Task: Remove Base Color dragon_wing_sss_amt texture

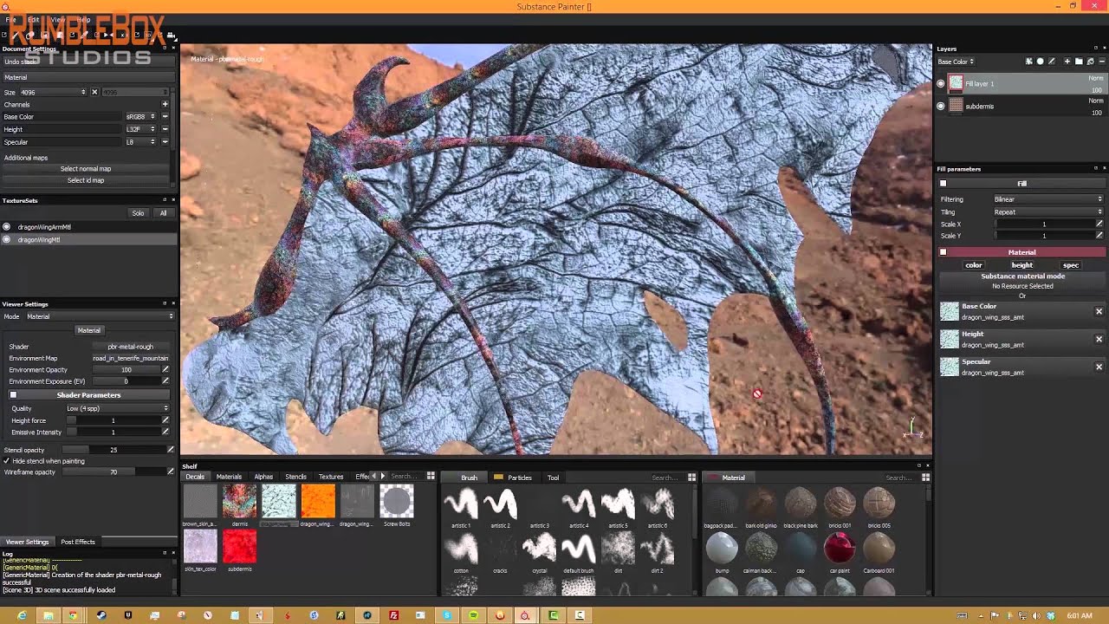Action: [x=1099, y=312]
